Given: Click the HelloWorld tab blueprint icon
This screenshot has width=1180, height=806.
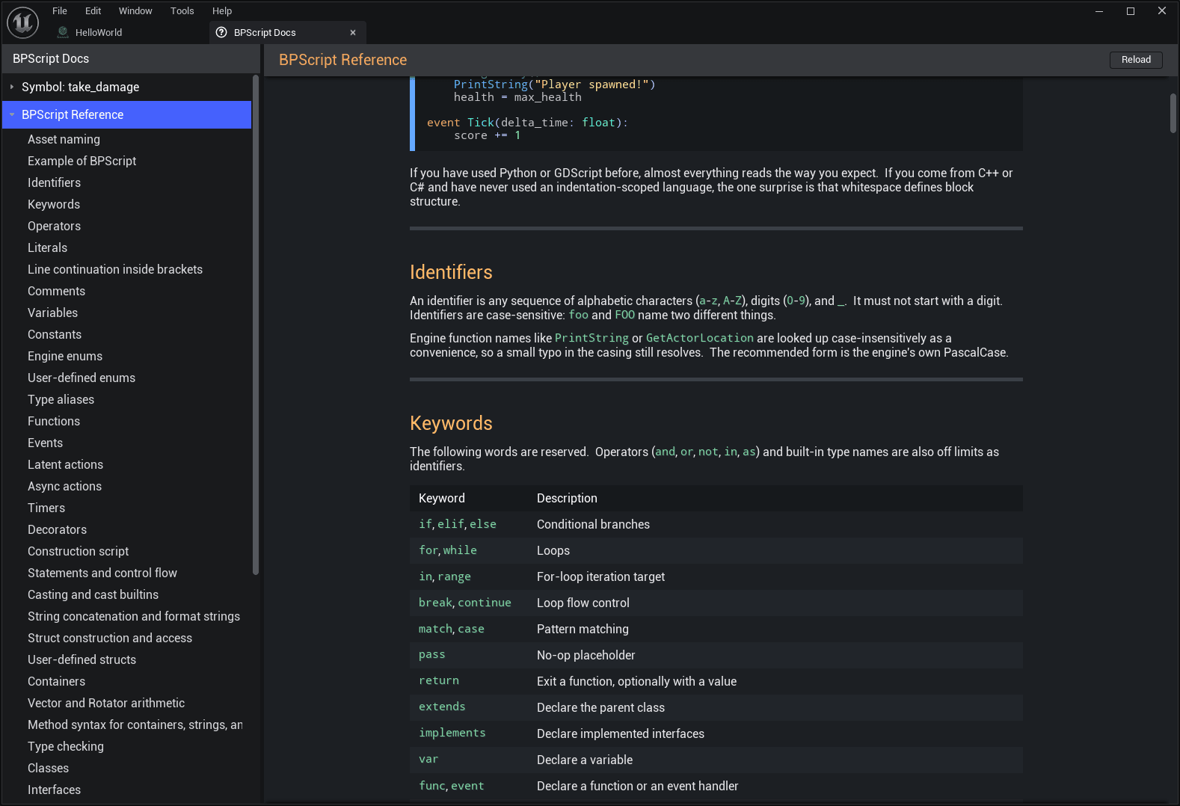Looking at the screenshot, I should tap(63, 32).
